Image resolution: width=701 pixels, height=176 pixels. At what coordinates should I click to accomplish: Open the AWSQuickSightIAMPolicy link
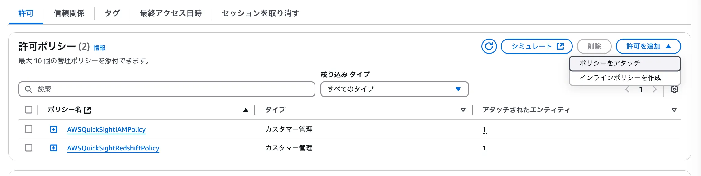pos(106,129)
